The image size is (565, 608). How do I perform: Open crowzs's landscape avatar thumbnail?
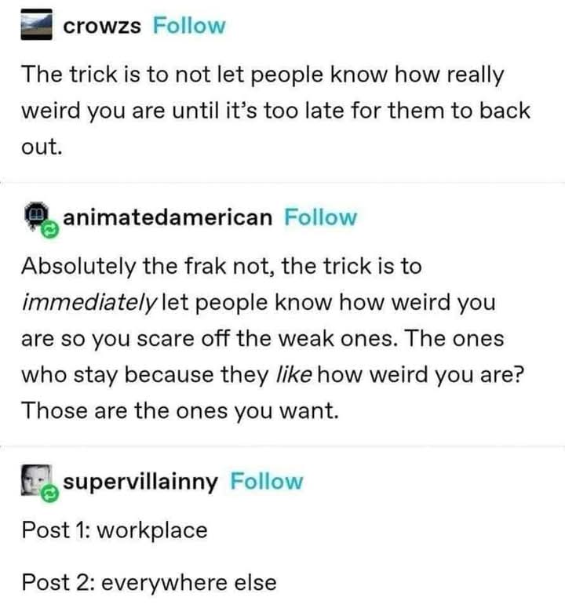[x=36, y=24]
